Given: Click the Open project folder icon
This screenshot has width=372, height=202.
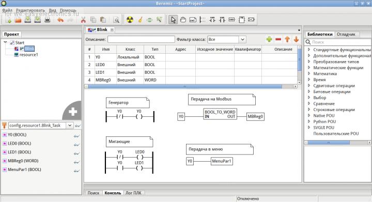Looking at the screenshot, I should point(18,20).
